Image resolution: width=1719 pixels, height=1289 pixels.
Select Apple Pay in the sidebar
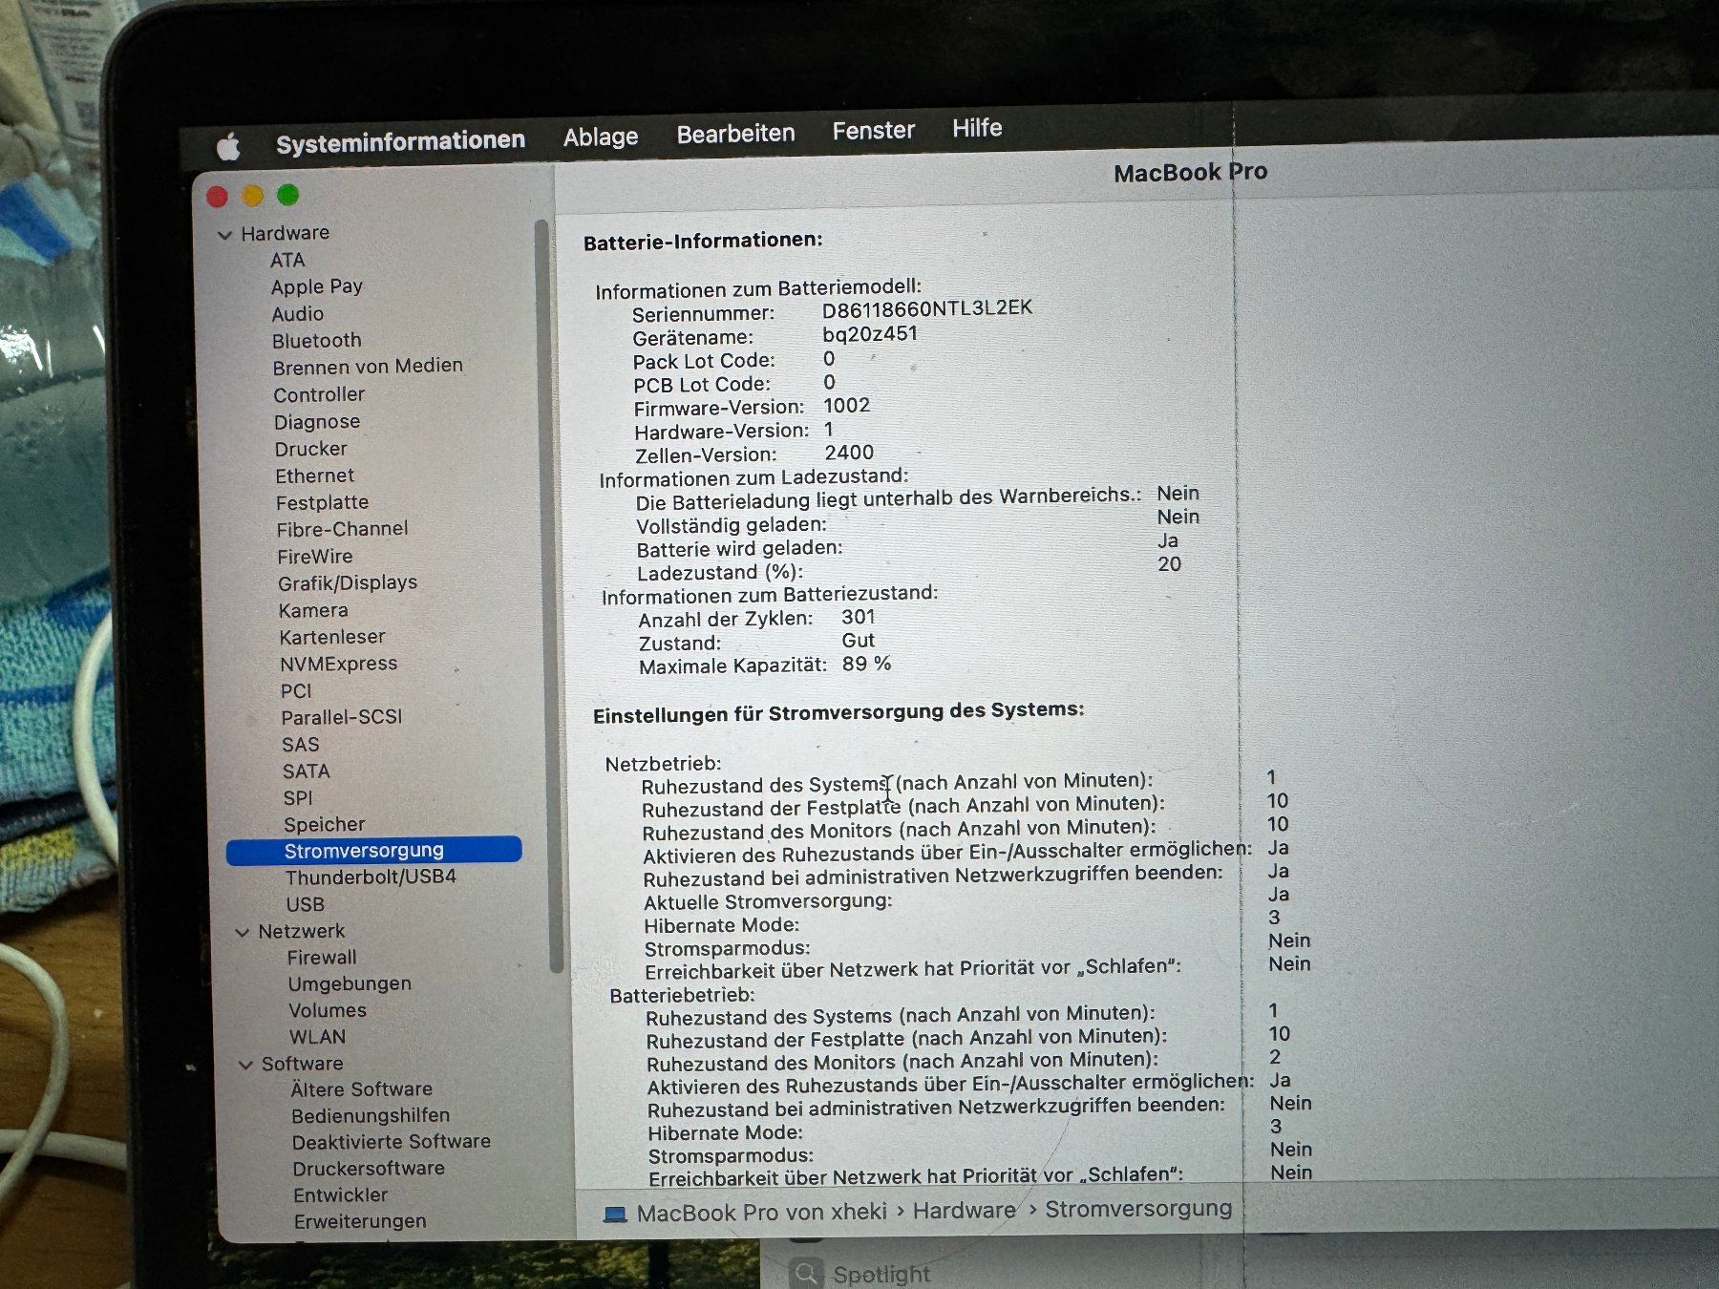click(x=316, y=286)
